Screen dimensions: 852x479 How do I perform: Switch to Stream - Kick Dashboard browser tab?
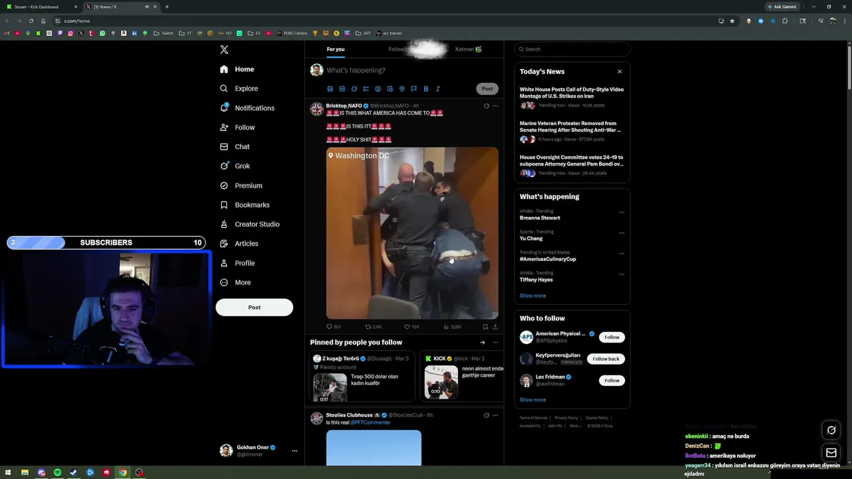(x=41, y=7)
